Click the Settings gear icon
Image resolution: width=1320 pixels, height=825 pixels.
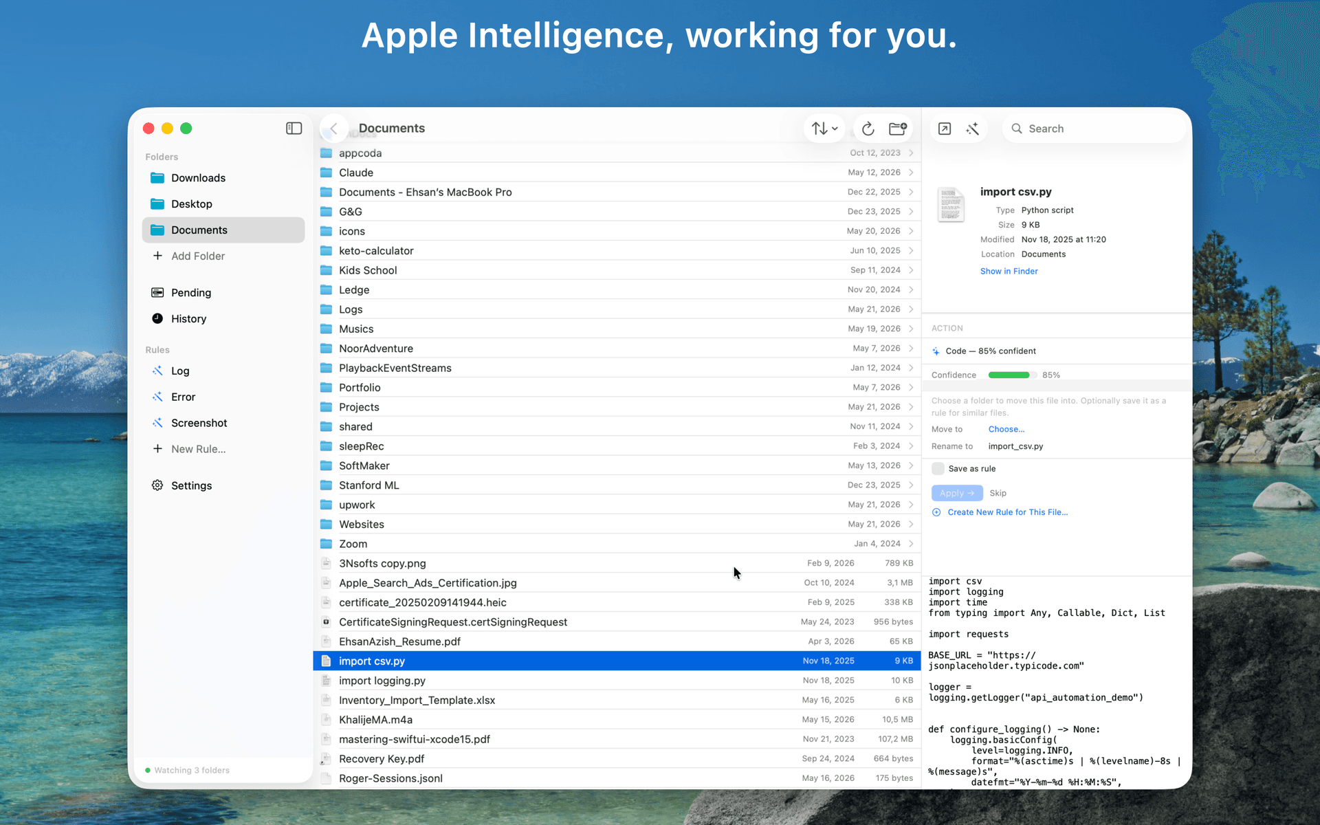coord(157,485)
